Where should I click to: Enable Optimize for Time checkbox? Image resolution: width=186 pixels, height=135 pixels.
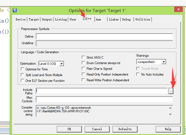(x=22, y=69)
